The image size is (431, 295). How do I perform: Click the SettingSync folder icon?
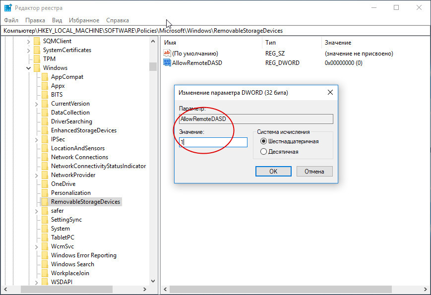45,220
